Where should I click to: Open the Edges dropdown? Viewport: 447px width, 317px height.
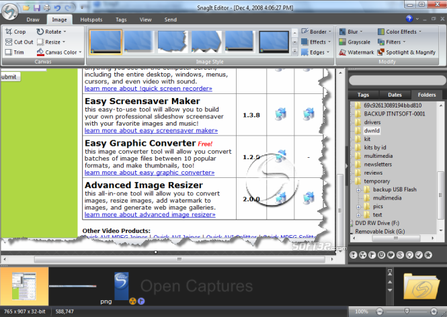click(x=315, y=52)
